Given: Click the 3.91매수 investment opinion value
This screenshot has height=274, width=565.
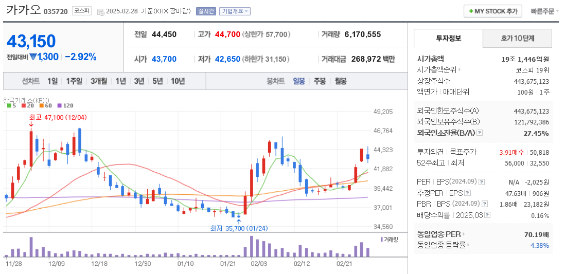Looking at the screenshot, I should pos(511,152).
